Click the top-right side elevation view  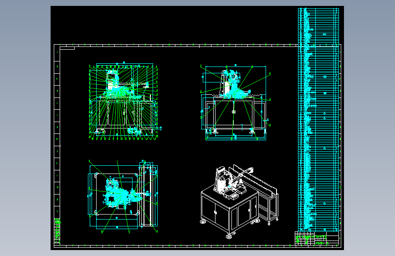tap(235, 102)
